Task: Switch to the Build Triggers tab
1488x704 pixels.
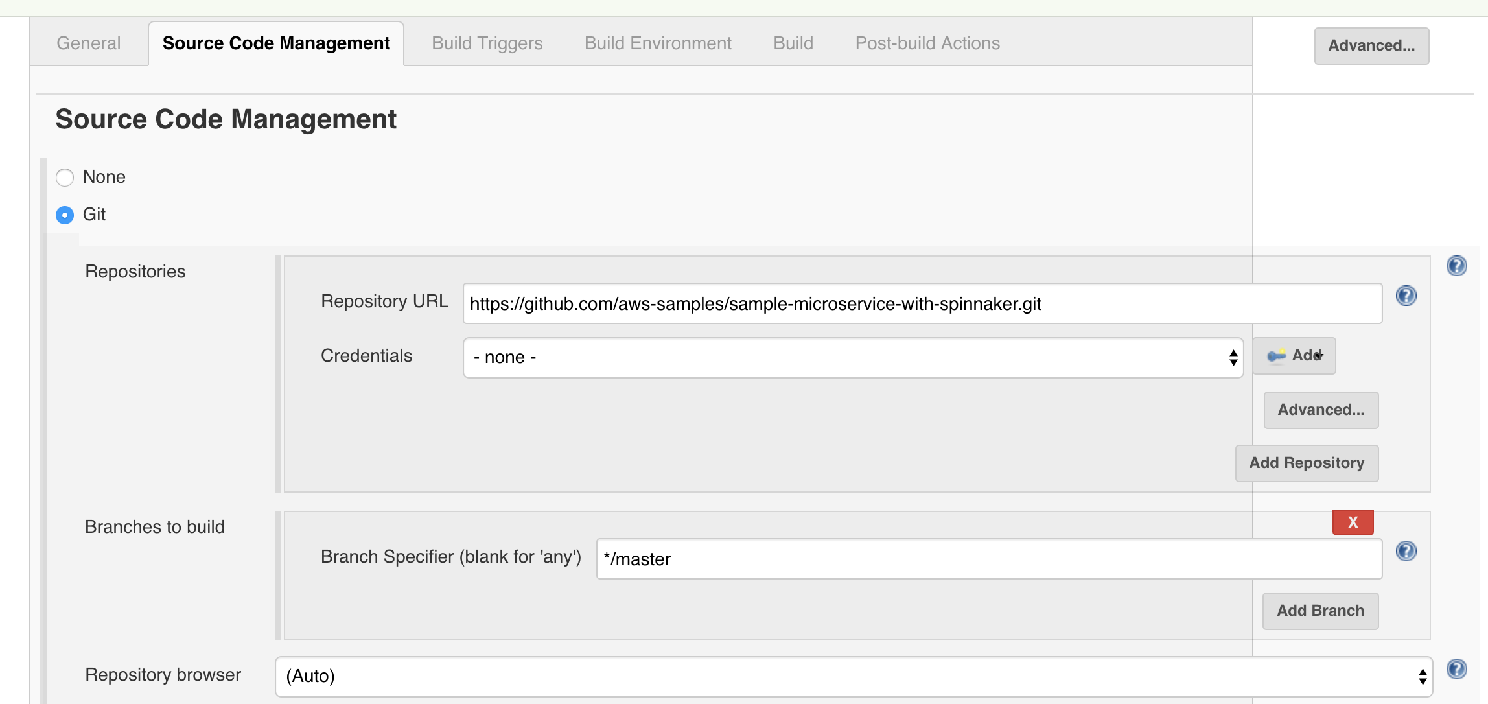Action: click(487, 43)
